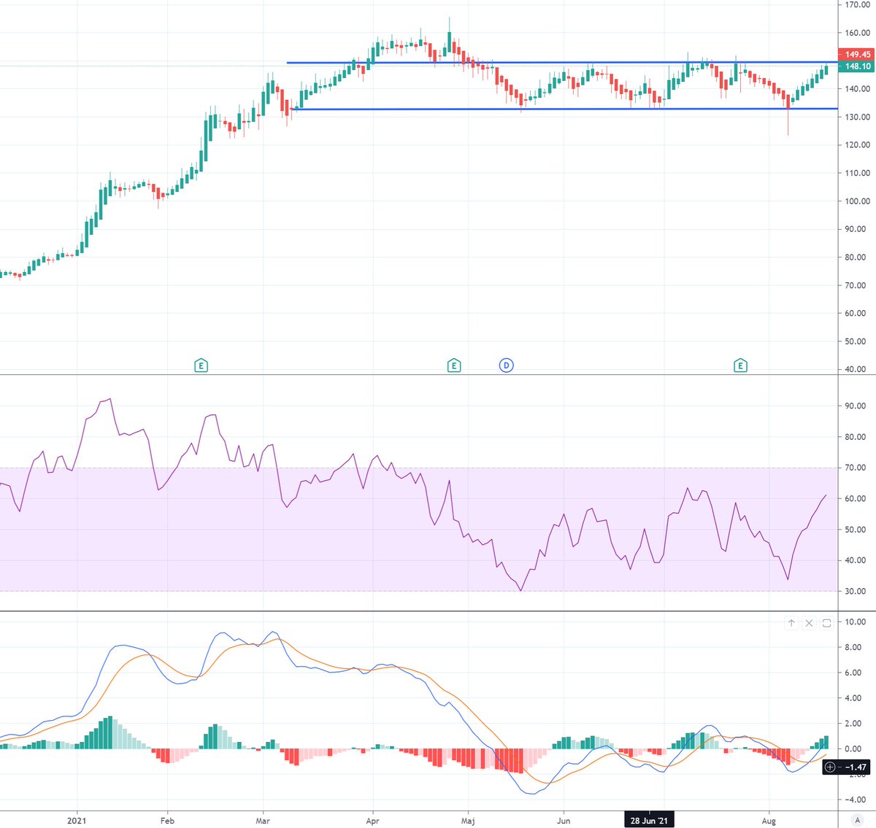
Task: Click the red 149.45 price label
Action: (x=857, y=55)
